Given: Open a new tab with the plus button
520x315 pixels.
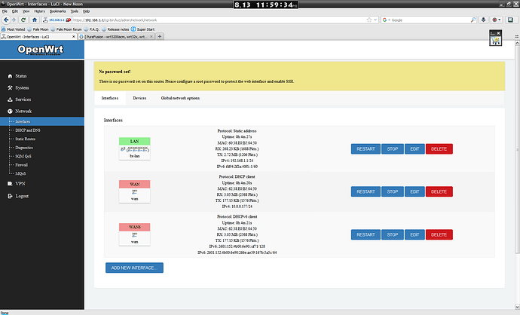Looking at the screenshot, I should click(160, 36).
